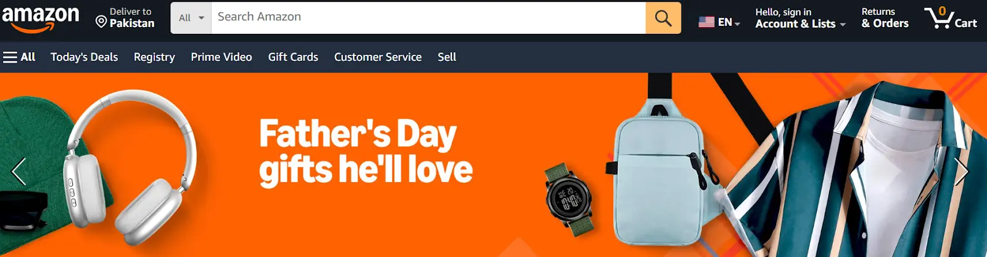Open the shopping cart icon

pos(951,18)
